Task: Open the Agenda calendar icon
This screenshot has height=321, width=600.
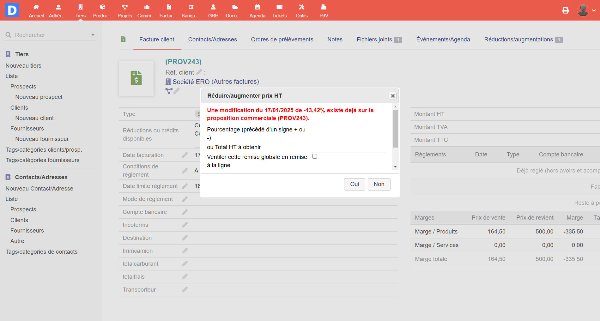Action: tap(257, 7)
